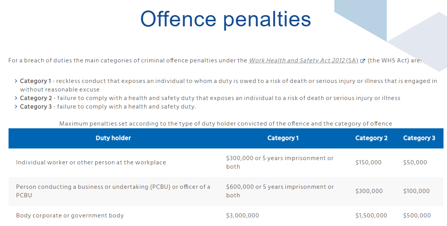Click the Body corporate or government body cell

70,216
